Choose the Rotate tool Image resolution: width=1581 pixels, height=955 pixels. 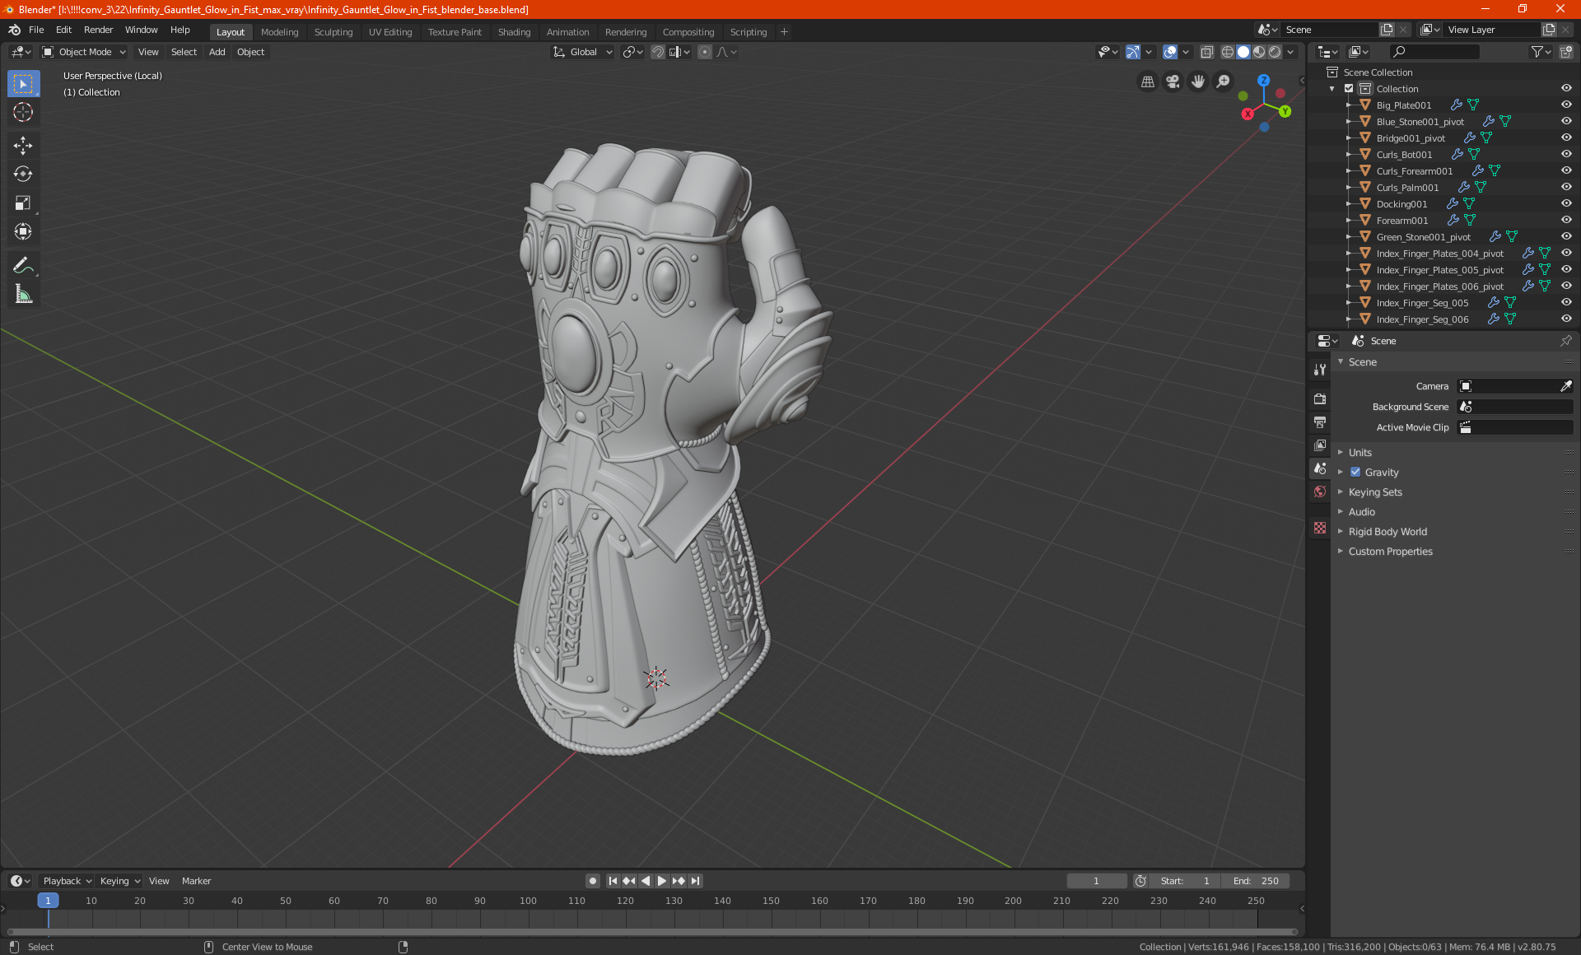[x=23, y=174]
